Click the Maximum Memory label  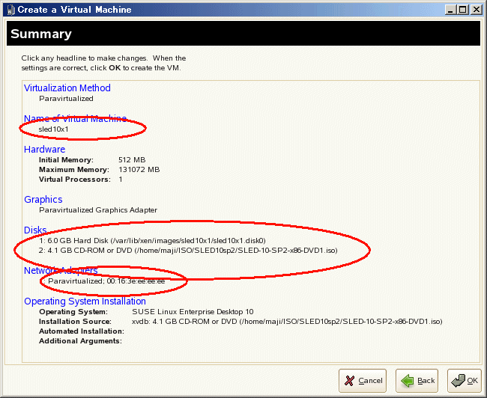pyautogui.click(x=74, y=170)
